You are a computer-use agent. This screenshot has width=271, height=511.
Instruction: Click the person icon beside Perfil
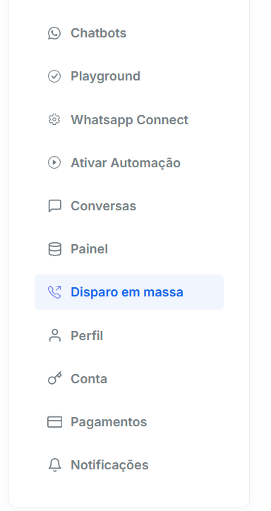pos(55,335)
